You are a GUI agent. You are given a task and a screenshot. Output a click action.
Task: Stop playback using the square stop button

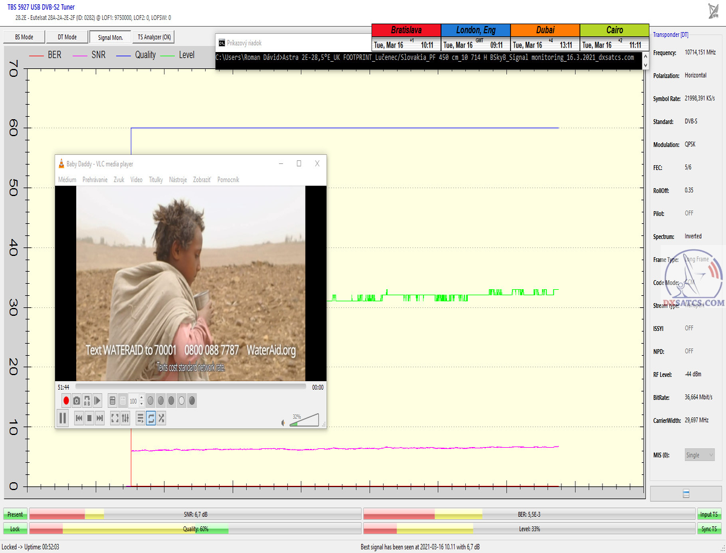(89, 418)
